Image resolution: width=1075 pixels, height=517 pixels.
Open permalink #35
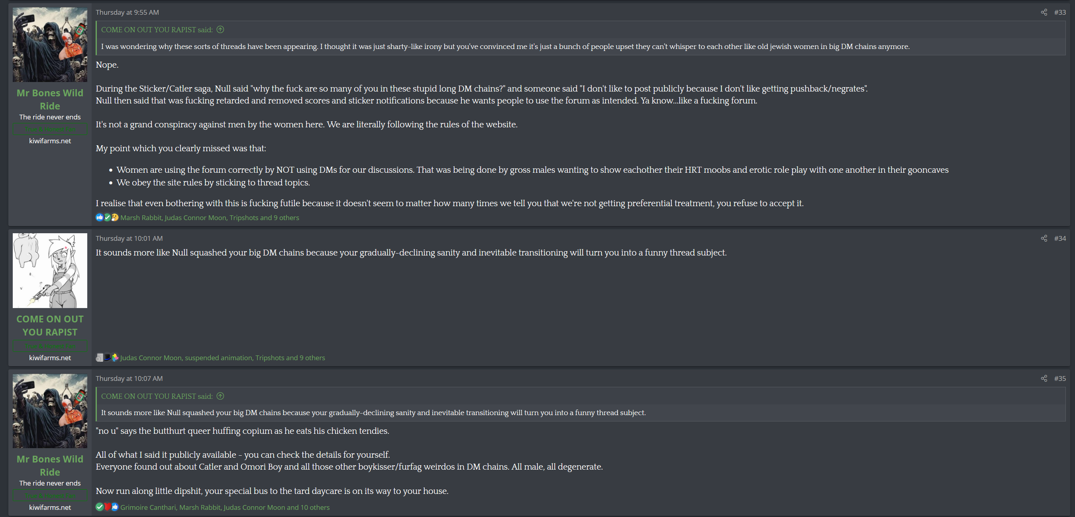(x=1059, y=378)
